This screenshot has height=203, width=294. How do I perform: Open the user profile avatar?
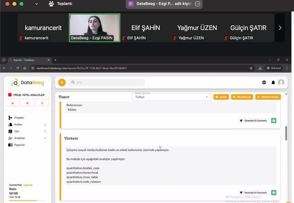[x=281, y=82]
